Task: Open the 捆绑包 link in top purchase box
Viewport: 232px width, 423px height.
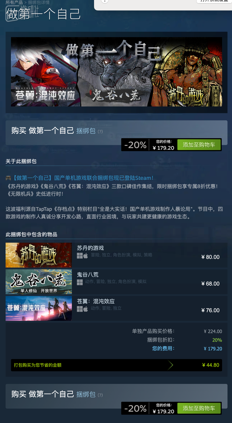Action: coord(86,131)
